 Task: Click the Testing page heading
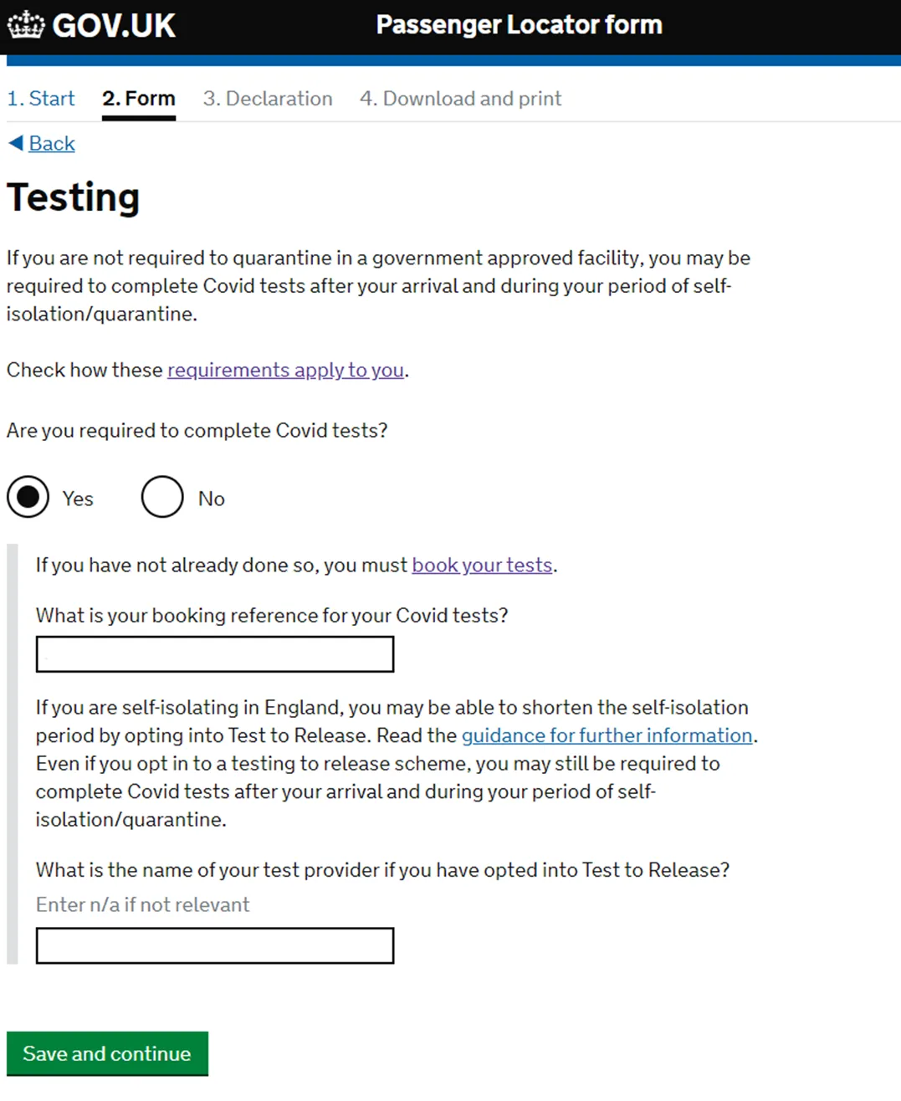(74, 198)
